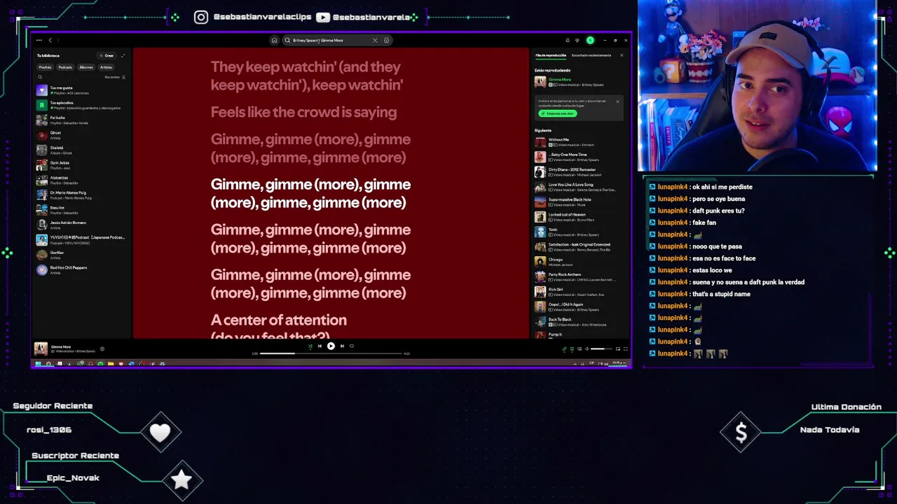Toggle shuffle in the player bar
The width and height of the screenshot is (897, 504).
[x=310, y=346]
